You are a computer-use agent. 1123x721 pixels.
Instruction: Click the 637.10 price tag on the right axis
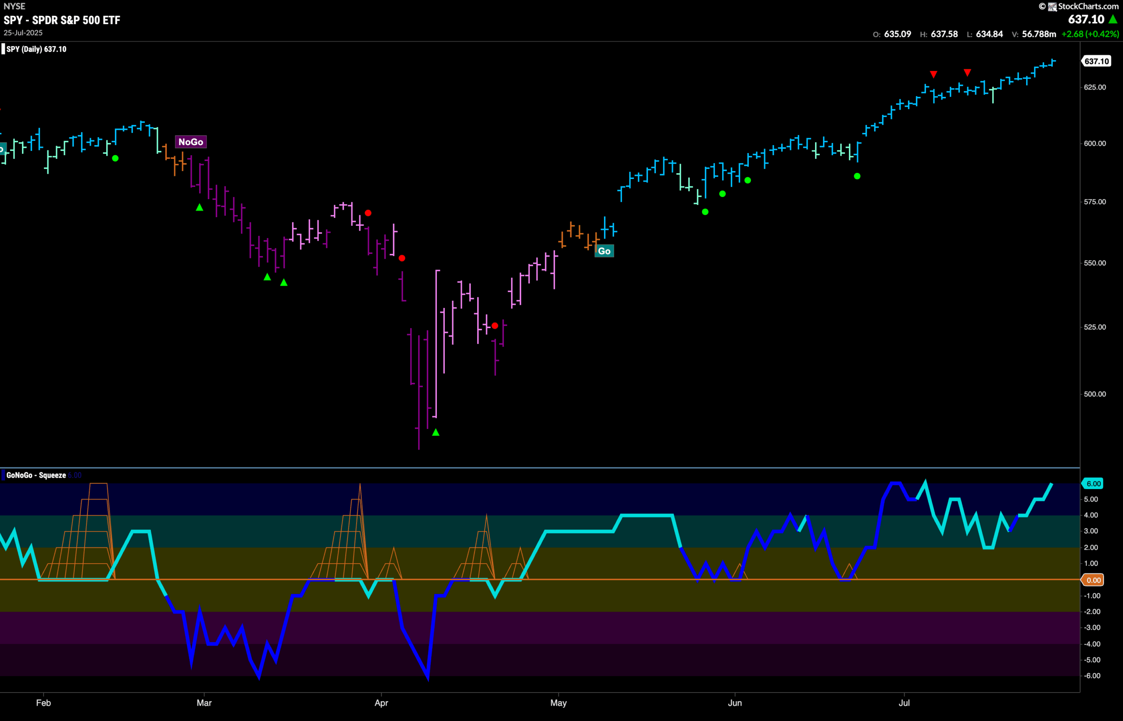(1096, 61)
